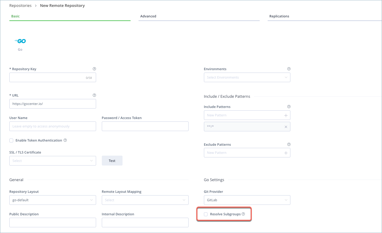This screenshot has width=382, height=233.
Task: Enable Token Authentication
Action: (x=11, y=140)
